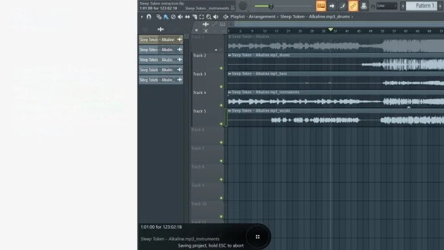Click Sleep Token - Alkaline.mp3_drums breadcrumb
This screenshot has width=444, height=250.
point(315,17)
